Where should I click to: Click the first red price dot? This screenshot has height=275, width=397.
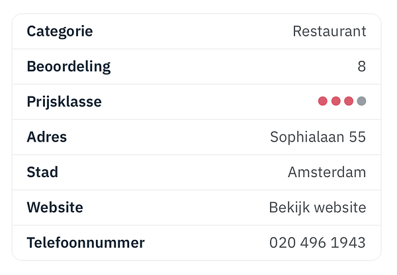pyautogui.click(x=323, y=101)
